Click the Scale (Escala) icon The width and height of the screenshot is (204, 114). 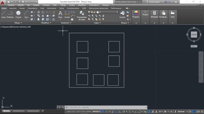point(43,19)
